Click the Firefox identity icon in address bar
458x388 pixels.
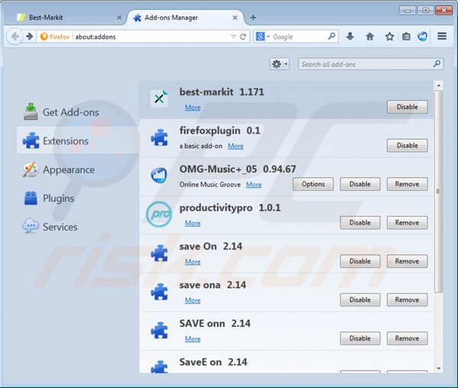coord(44,37)
